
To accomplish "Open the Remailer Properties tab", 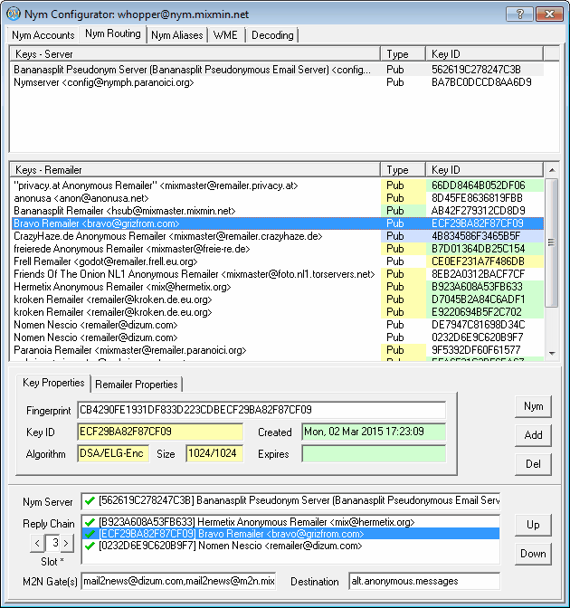I will tap(137, 384).
